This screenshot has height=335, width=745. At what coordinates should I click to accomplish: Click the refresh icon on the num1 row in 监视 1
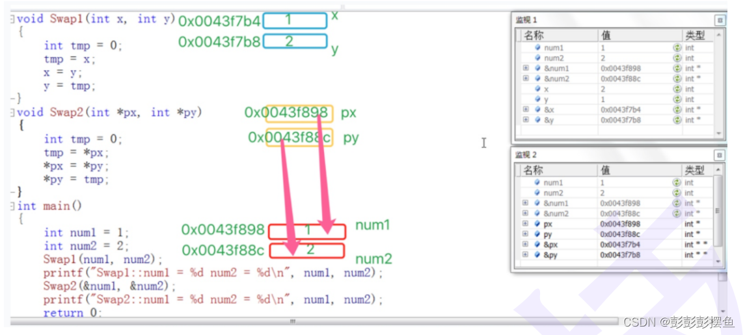tap(677, 47)
